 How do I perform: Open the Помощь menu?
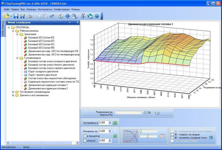click(75, 9)
